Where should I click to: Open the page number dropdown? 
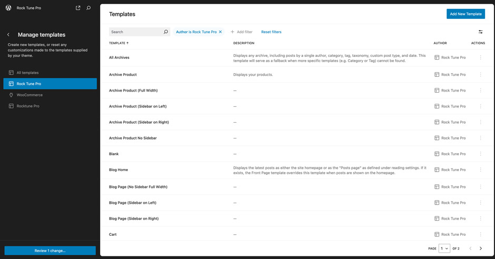[x=444, y=248]
